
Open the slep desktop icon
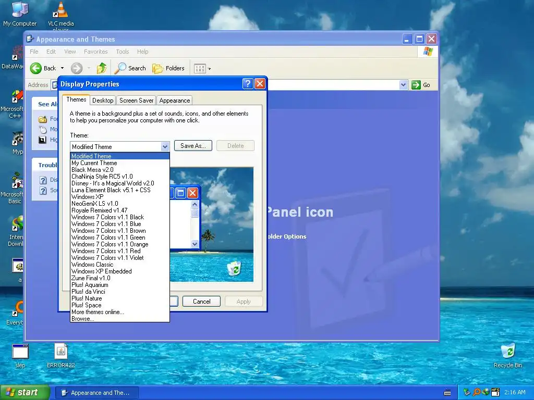pos(20,355)
